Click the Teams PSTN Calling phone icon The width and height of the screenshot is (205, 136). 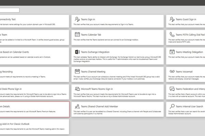172,34
